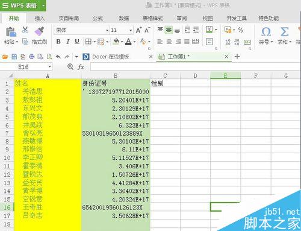Expand the 求和 dropdown arrow
Screen dimensions: 301x231
click(x=290, y=42)
